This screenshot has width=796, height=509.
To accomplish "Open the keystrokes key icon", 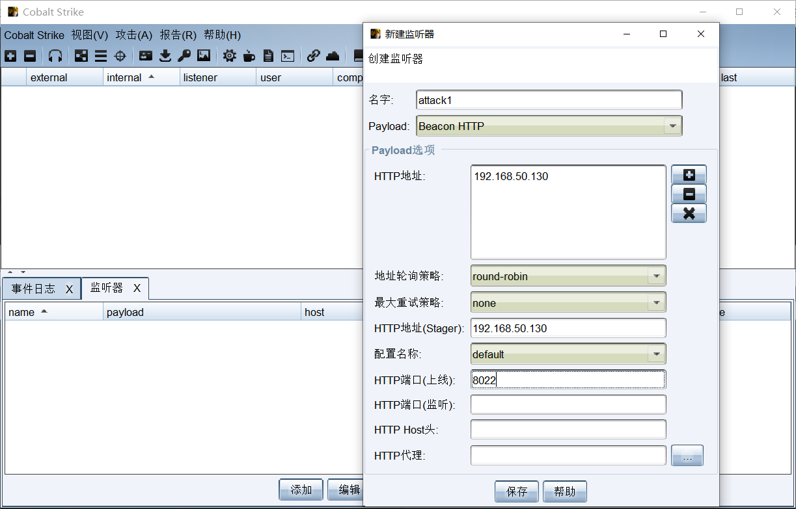I will point(184,56).
